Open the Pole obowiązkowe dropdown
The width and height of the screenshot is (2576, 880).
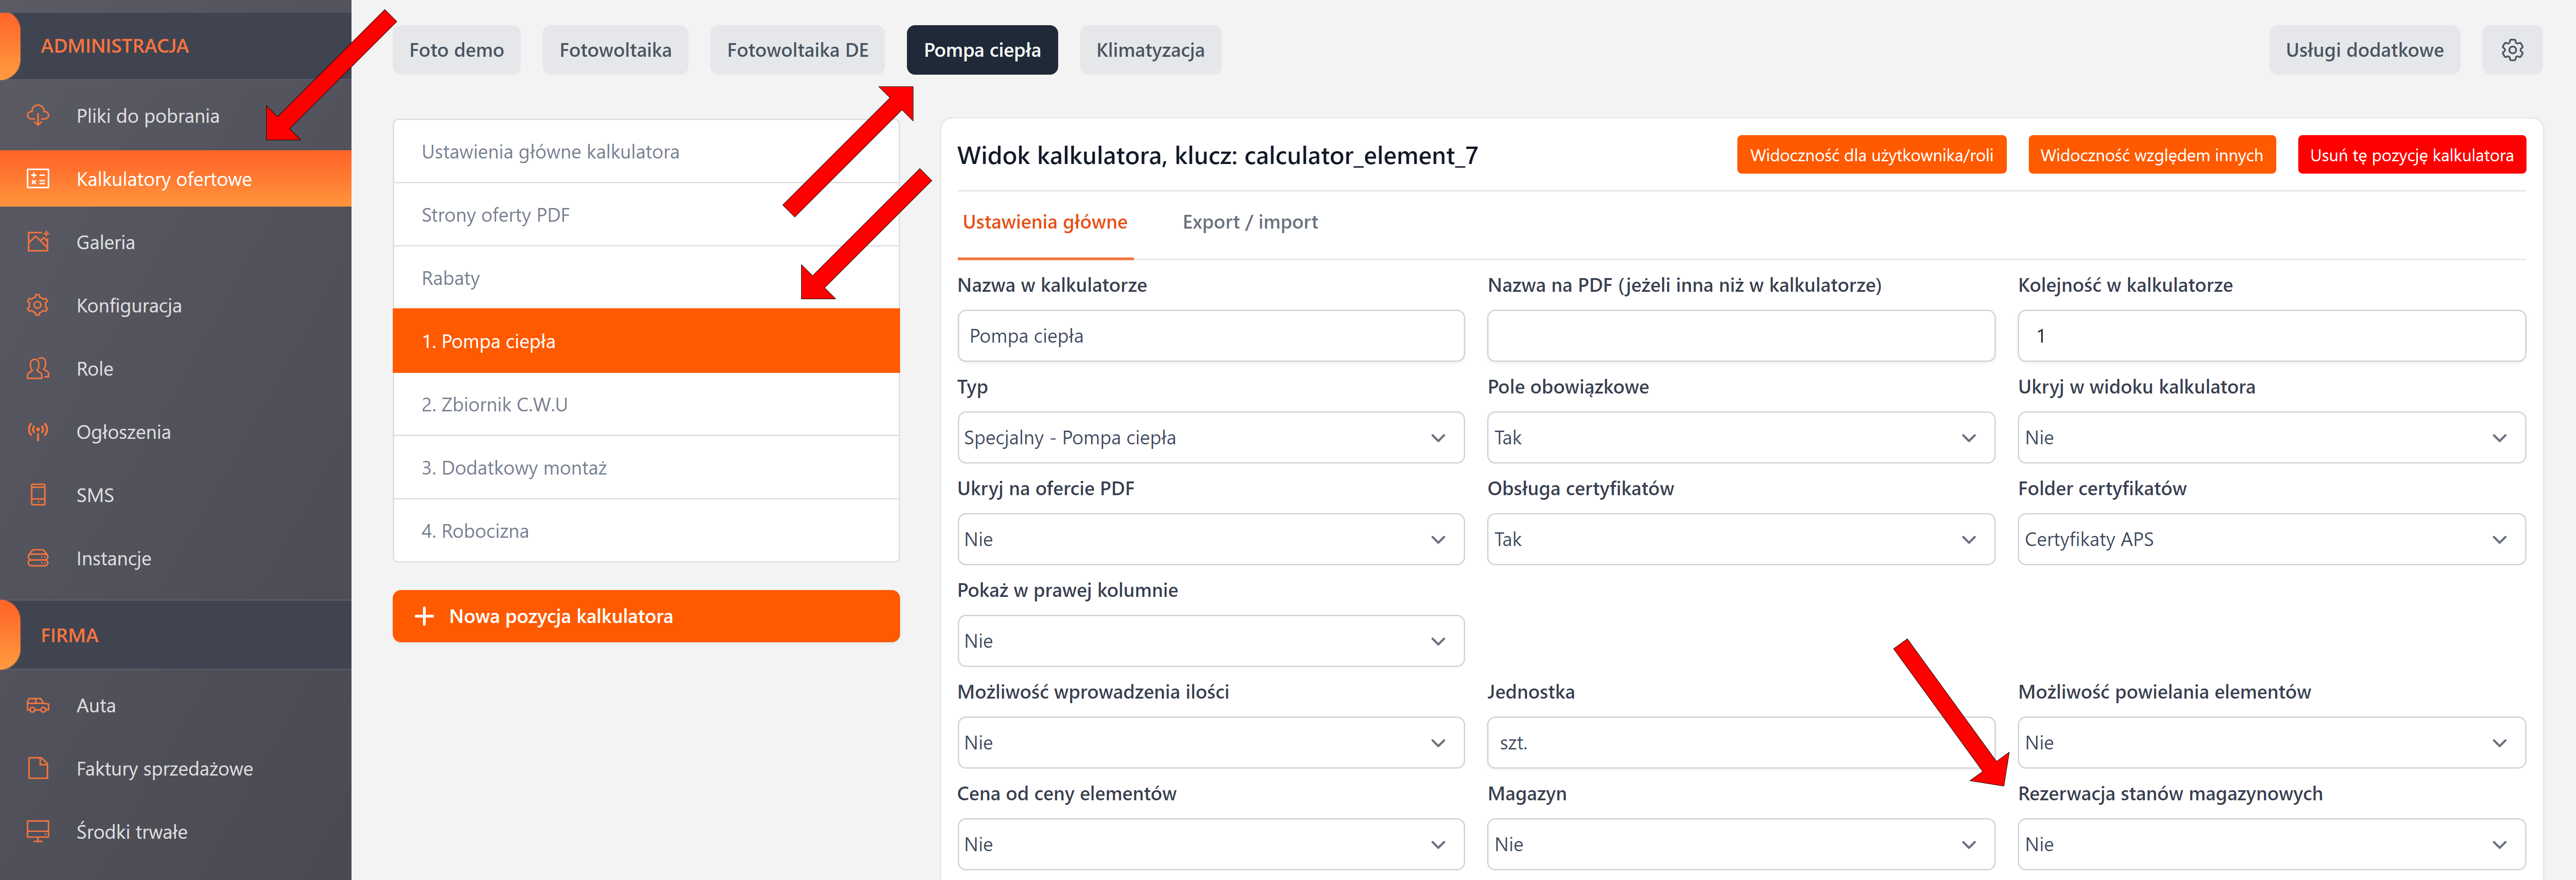(1740, 438)
